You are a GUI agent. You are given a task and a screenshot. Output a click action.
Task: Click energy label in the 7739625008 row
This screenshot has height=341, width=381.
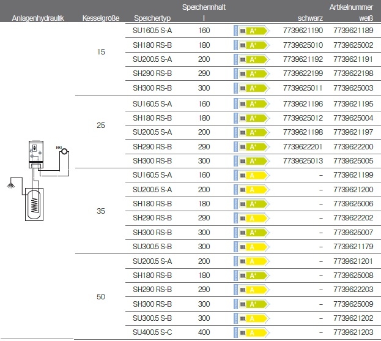[x=251, y=275]
